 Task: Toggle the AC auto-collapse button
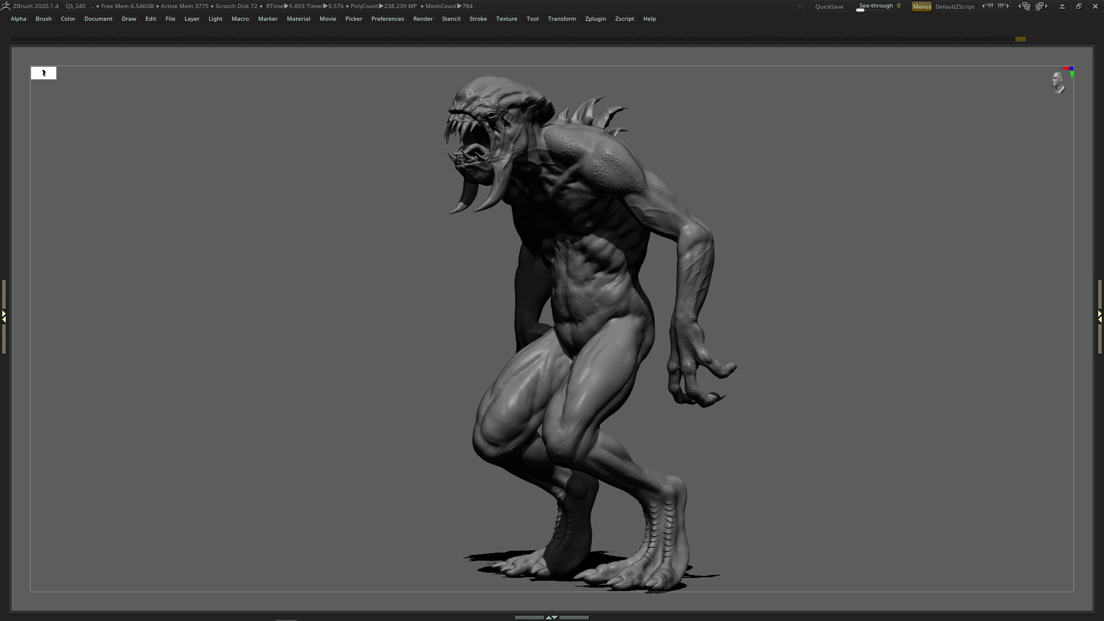pyautogui.click(x=801, y=6)
